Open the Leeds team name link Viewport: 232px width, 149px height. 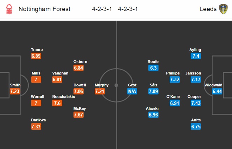tap(208, 9)
